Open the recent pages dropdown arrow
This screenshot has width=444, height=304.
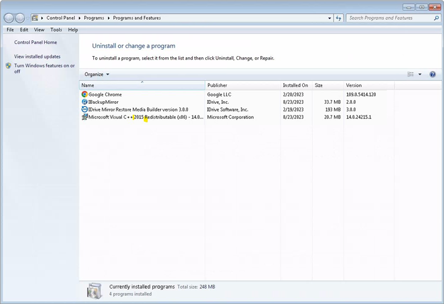28,18
